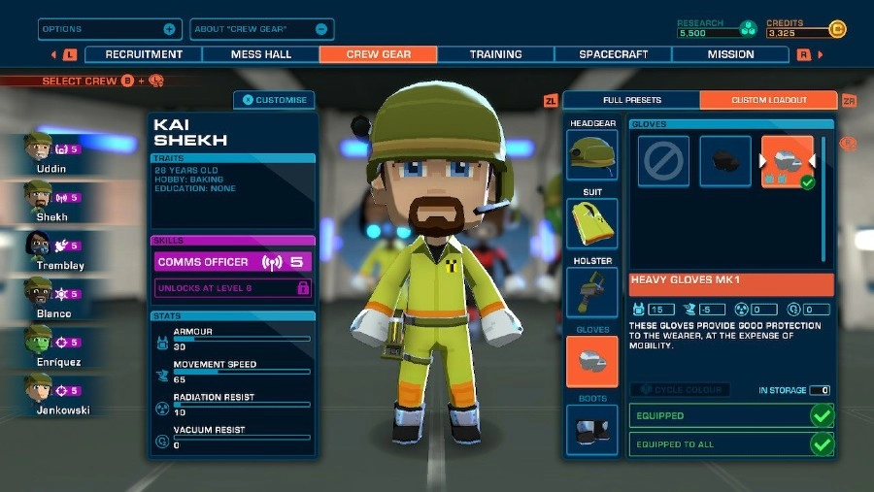
Task: Click the locked skill padlock icon
Action: (x=303, y=288)
